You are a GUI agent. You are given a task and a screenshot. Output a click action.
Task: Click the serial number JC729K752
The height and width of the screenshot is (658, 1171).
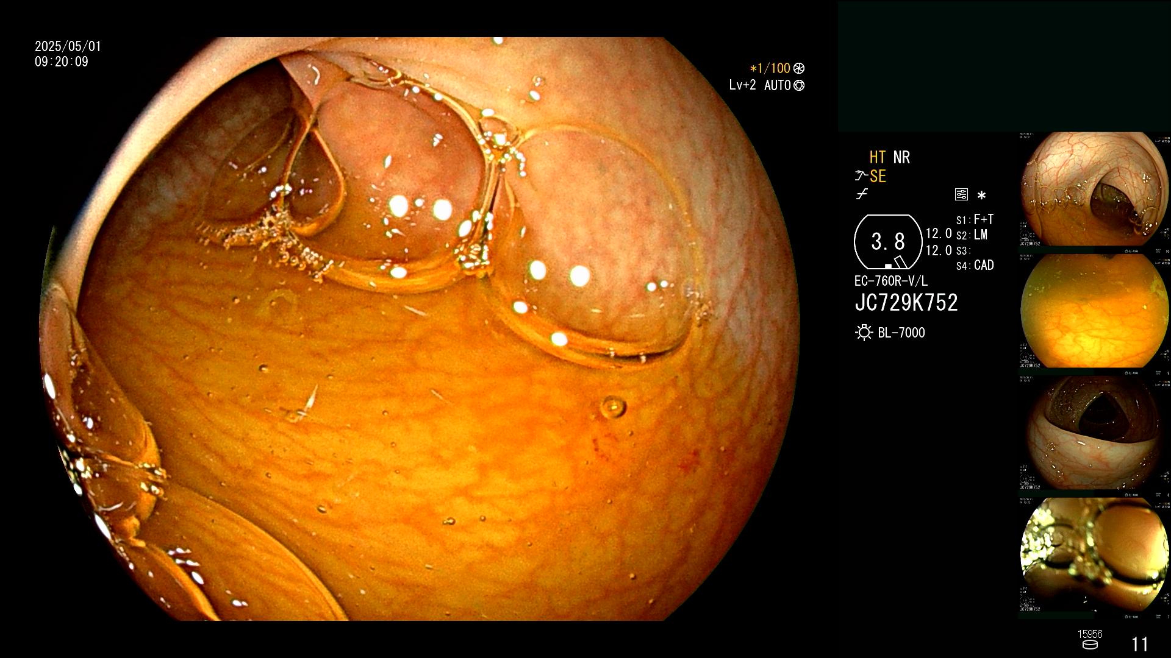click(906, 303)
